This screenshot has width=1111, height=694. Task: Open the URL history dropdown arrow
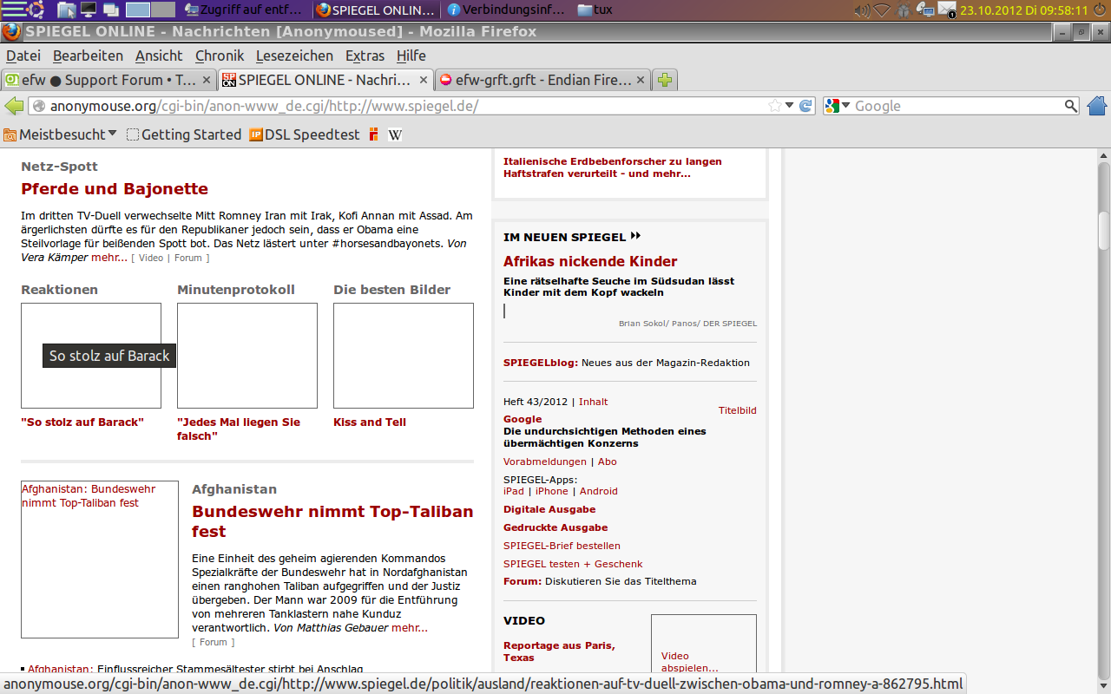789,106
